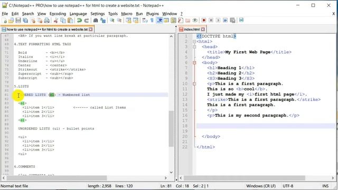Cut selection with the scissors icon
This screenshot has height=190, width=338.
click(x=55, y=21)
